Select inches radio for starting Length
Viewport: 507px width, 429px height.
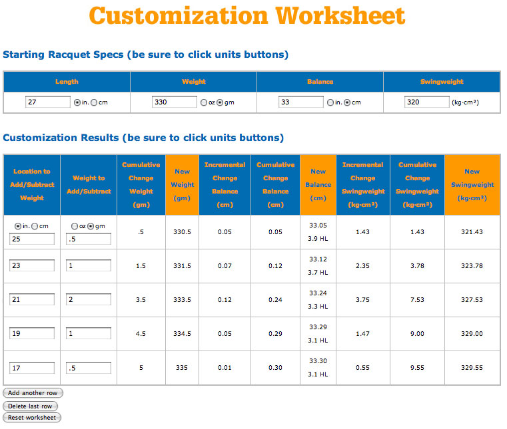coord(77,102)
